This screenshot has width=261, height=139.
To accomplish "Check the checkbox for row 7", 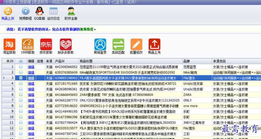I will pyautogui.click(x=21, y=100).
